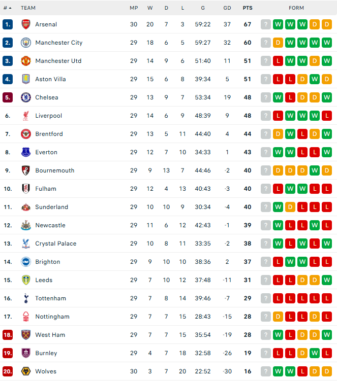Viewport: 337px width, 381px height.
Task: Click the Manchester City club crest
Action: pyautogui.click(x=26, y=43)
